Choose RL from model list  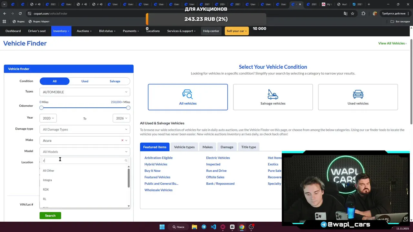[45, 199]
